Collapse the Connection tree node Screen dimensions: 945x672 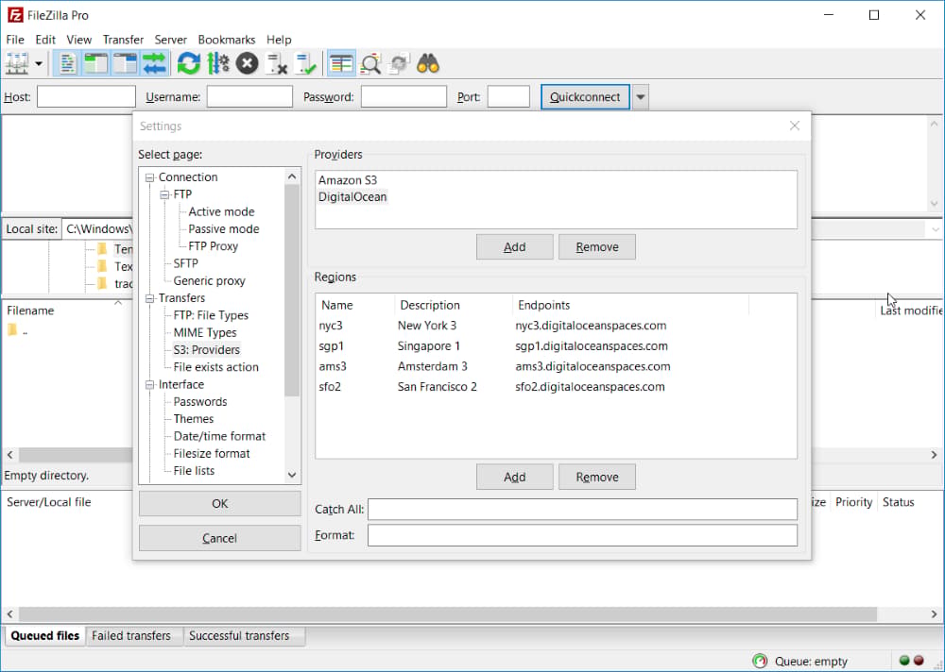(149, 177)
